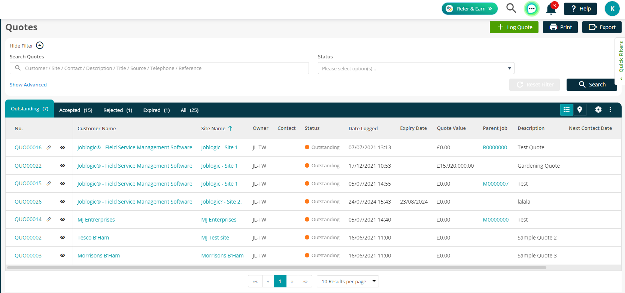Click the horizontal table scrollbar
This screenshot has width=625, height=293.
click(x=276, y=268)
